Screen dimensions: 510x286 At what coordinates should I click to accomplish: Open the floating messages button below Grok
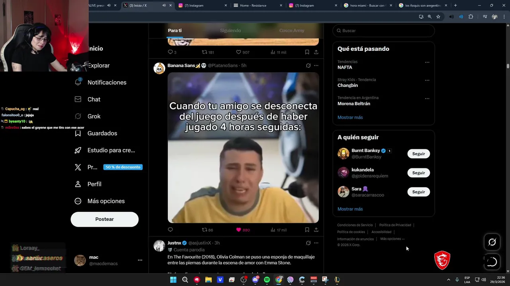[x=492, y=262]
